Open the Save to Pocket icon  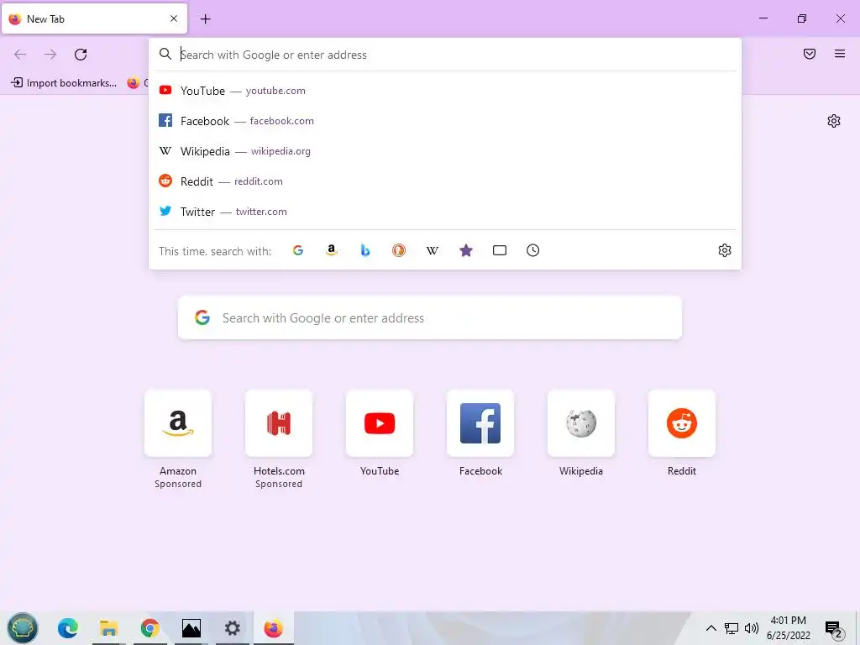point(809,54)
